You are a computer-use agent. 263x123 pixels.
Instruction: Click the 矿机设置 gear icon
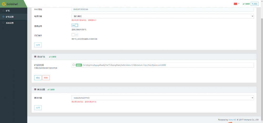(x=3, y=17)
